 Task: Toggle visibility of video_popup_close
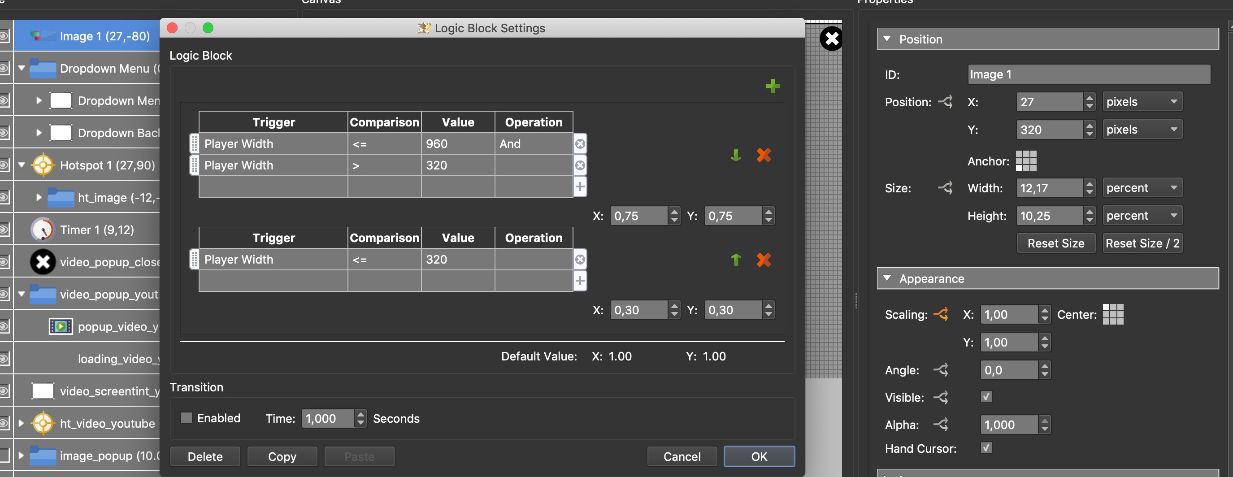tap(4, 262)
